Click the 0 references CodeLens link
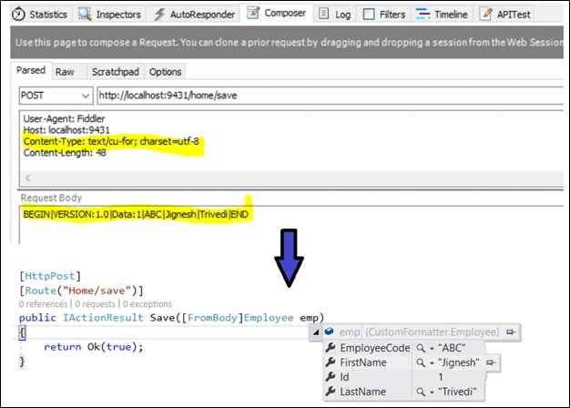This screenshot has width=570, height=408. [x=44, y=304]
